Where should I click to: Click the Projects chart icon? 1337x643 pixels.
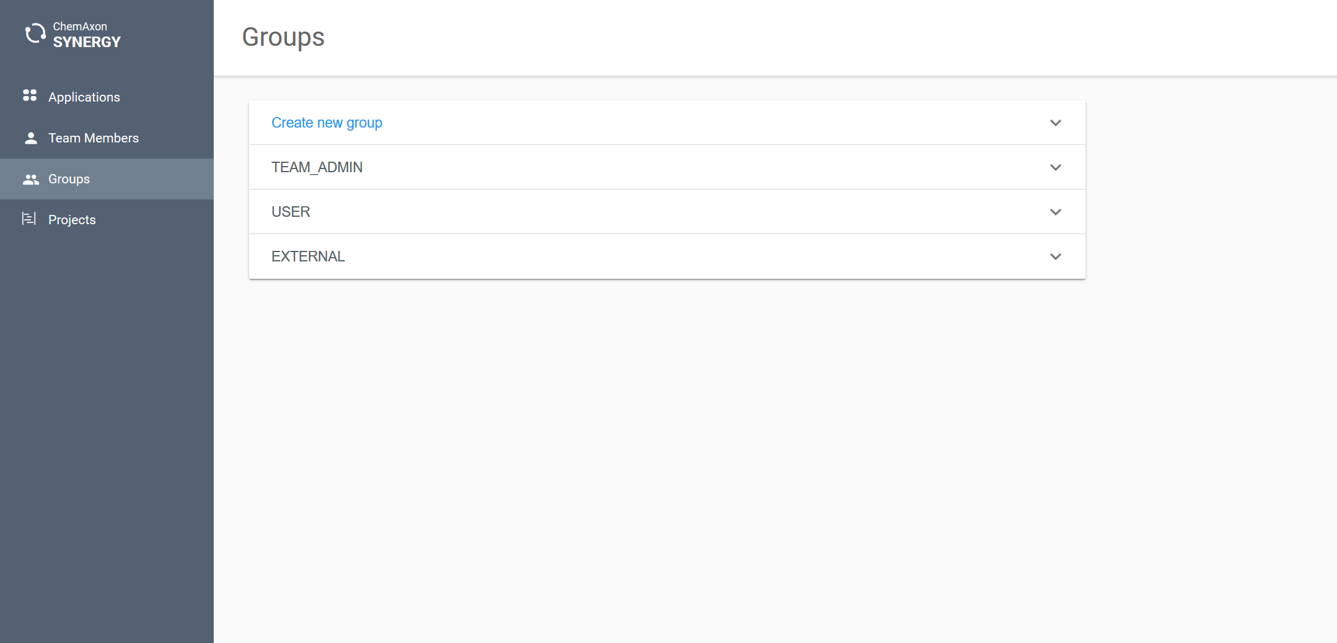coord(29,219)
